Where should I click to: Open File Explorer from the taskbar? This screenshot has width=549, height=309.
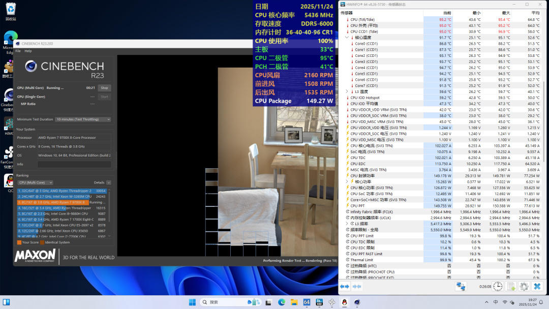[294, 302]
